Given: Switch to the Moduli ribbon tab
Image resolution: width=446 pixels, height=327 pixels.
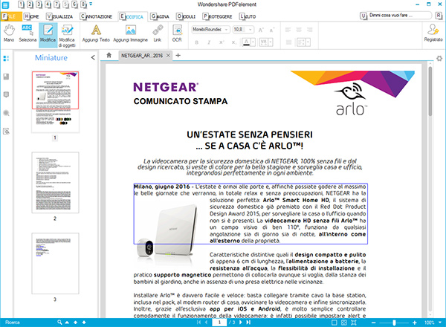Looking at the screenshot, I should [x=186, y=16].
